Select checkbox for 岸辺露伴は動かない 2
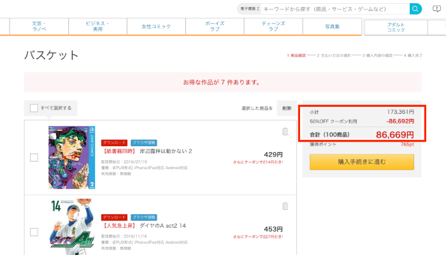 tap(34, 158)
